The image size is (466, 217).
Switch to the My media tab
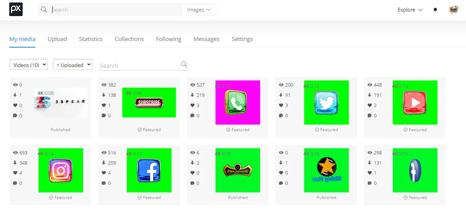22,39
